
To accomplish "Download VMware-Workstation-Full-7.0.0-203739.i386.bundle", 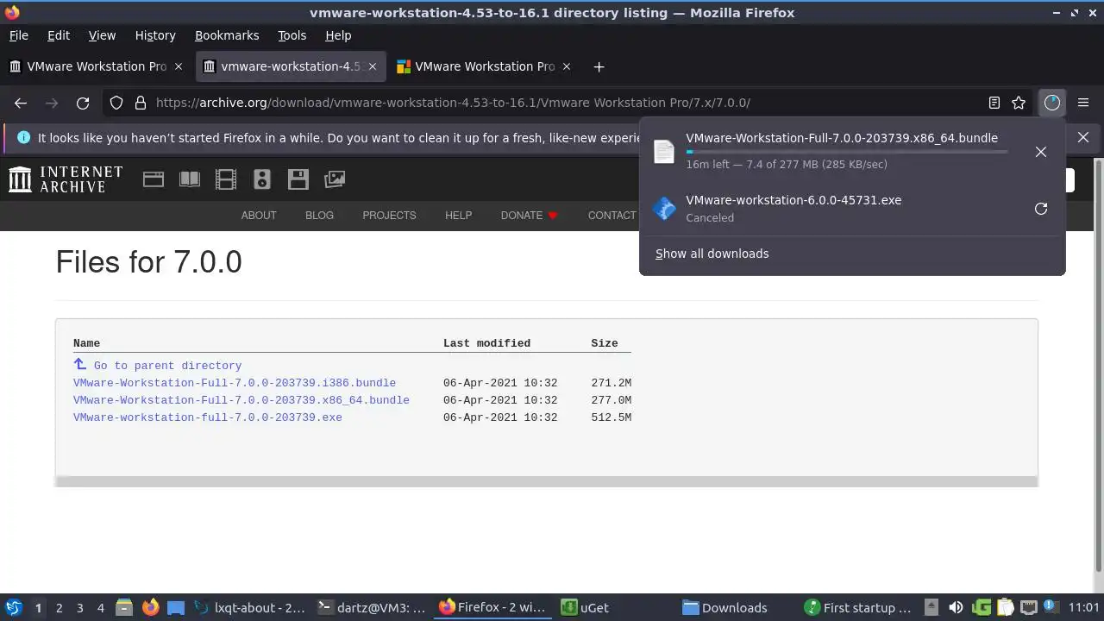I will pos(235,383).
